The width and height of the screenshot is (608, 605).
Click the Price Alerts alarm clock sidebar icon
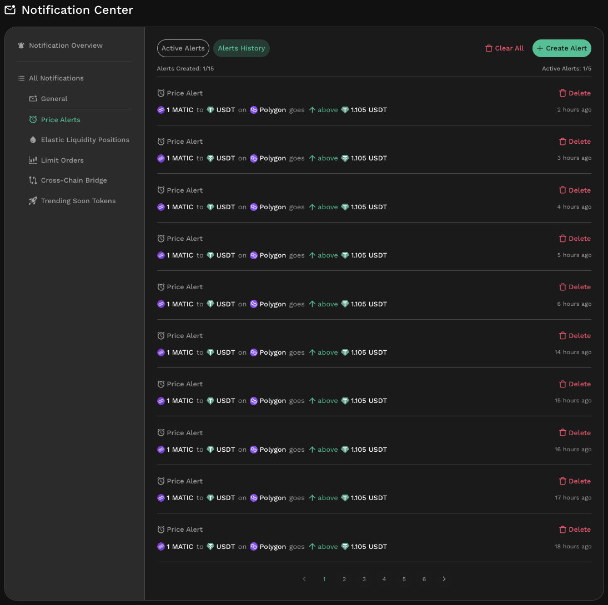(x=33, y=120)
